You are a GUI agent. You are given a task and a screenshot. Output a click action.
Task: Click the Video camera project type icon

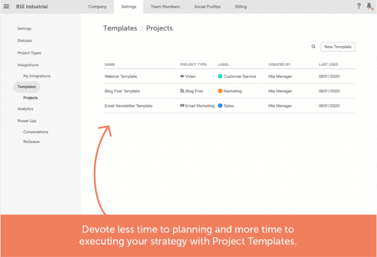182,76
